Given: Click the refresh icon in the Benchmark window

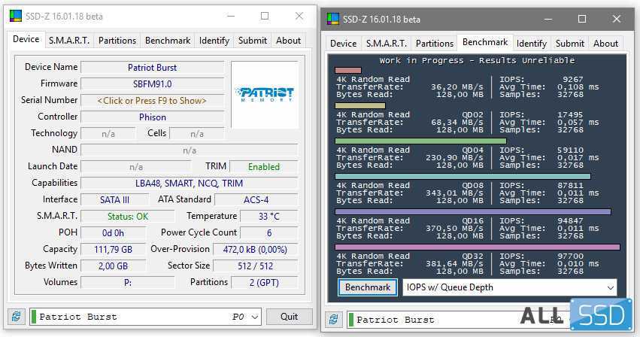Looking at the screenshot, I should pos(332,320).
